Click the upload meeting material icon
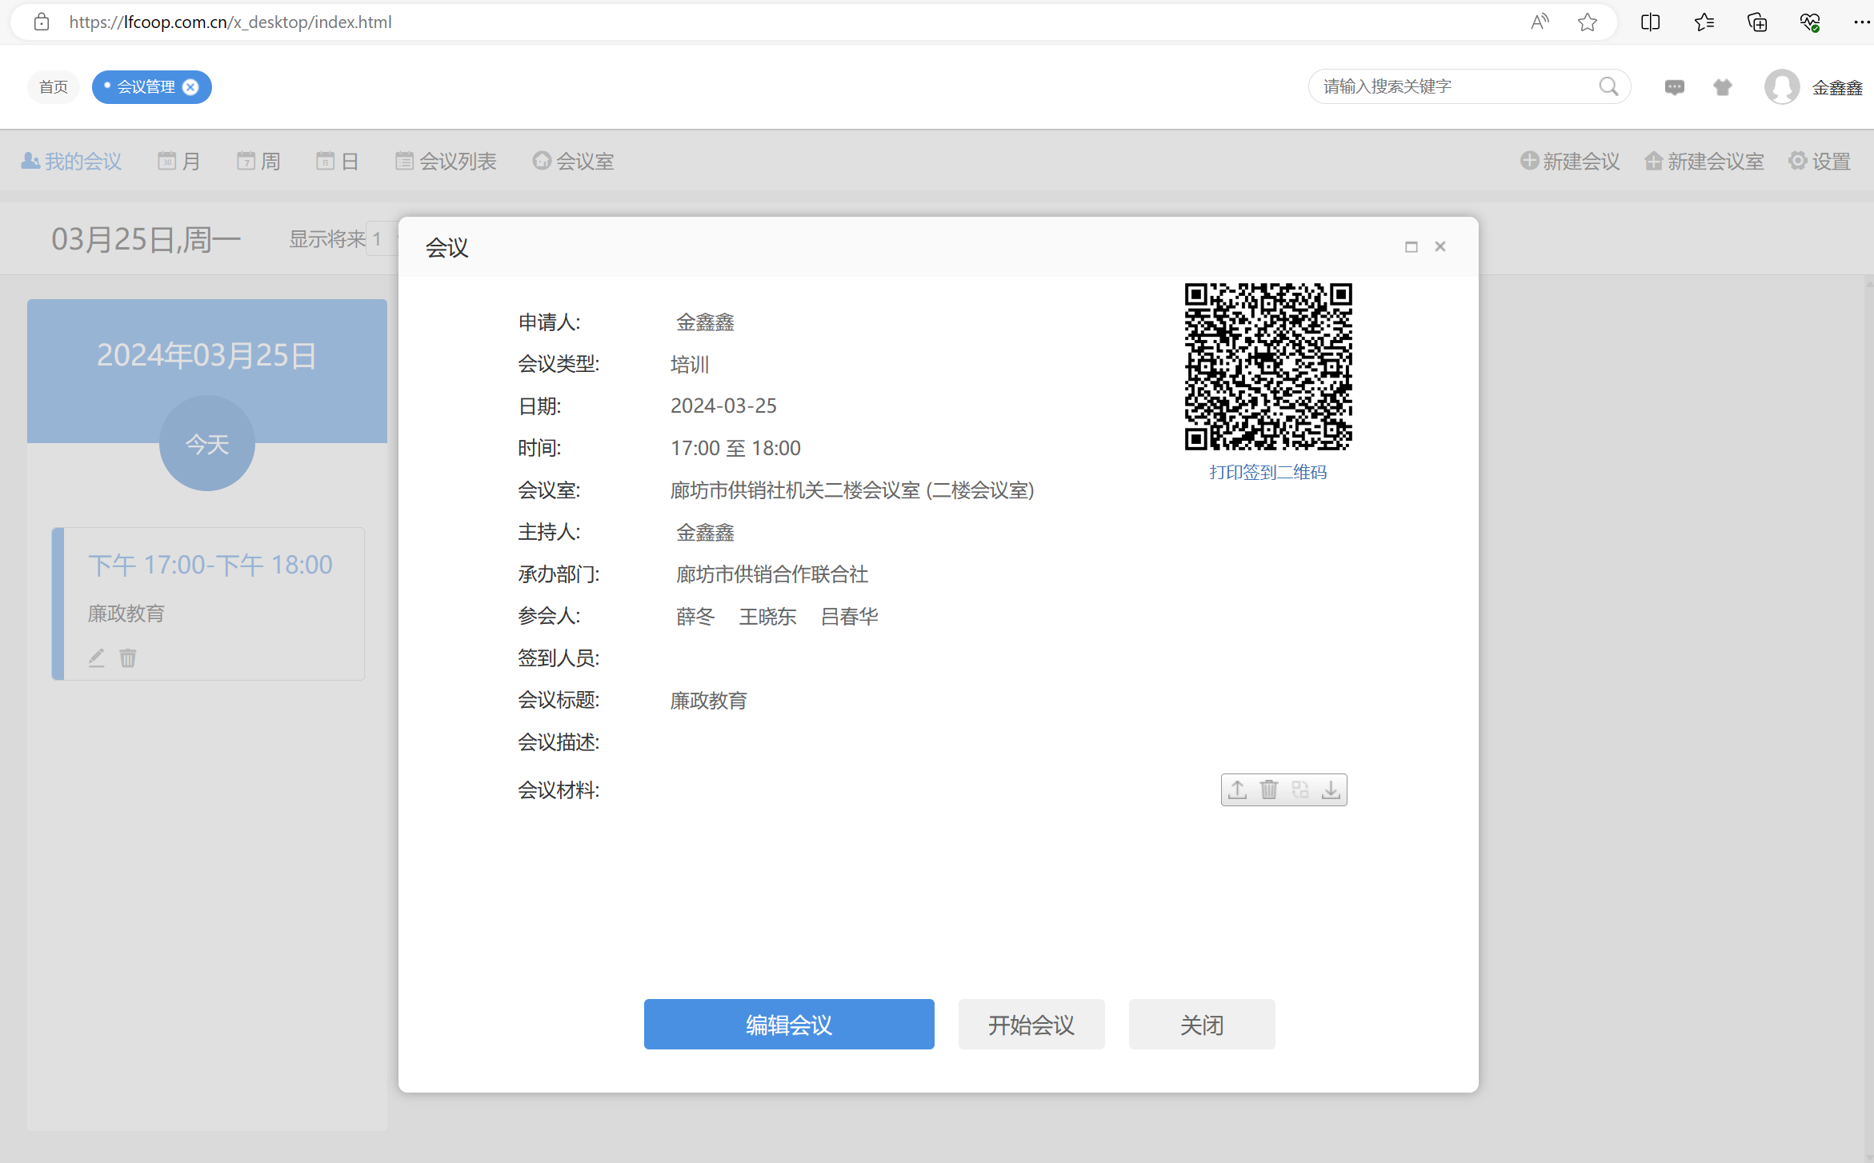 (x=1238, y=789)
